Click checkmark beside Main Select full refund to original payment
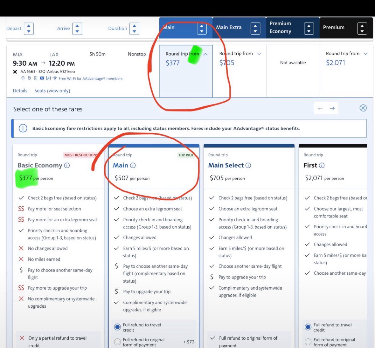Screen dimensions: 375x348 click(212, 338)
